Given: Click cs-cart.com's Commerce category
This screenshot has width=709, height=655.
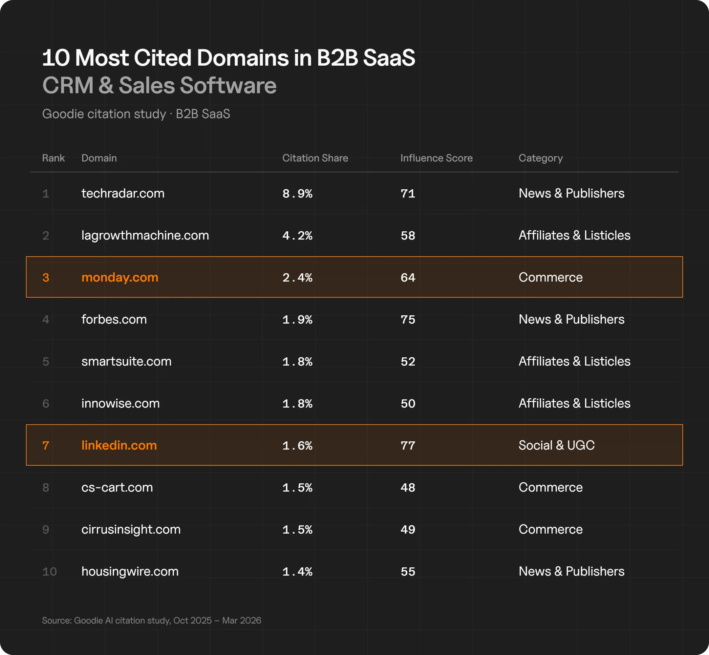Looking at the screenshot, I should (x=550, y=488).
